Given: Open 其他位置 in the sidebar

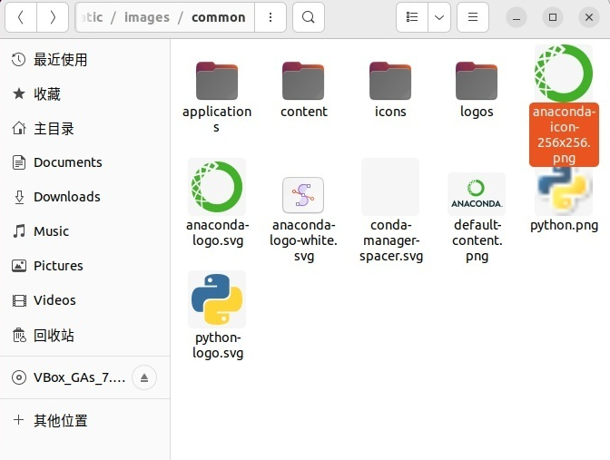Looking at the screenshot, I should click(61, 421).
